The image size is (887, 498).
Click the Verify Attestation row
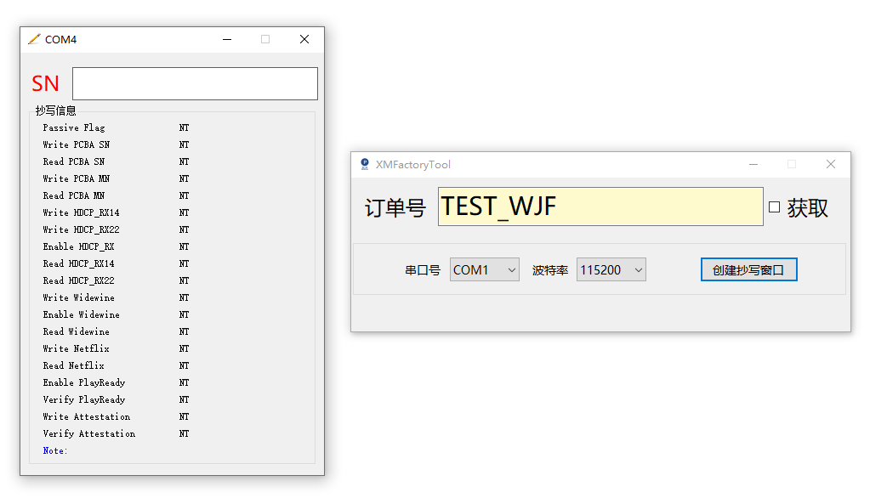[116, 433]
